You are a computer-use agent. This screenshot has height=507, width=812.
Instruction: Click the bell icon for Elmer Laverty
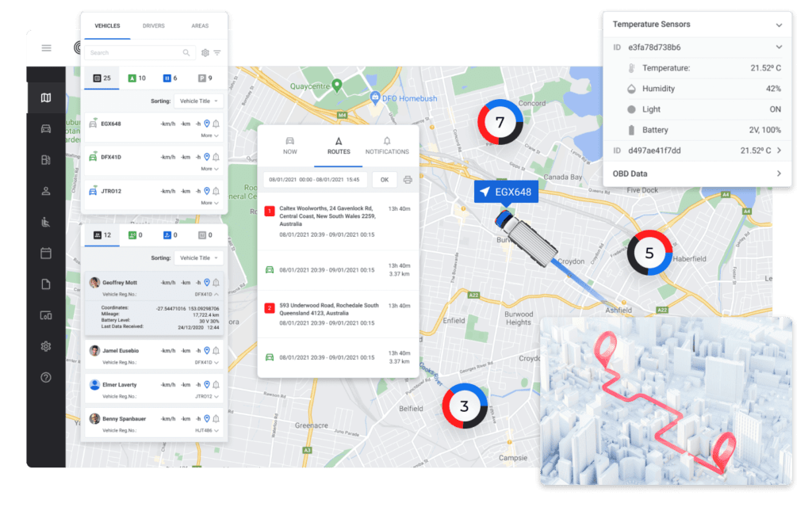[x=216, y=384]
